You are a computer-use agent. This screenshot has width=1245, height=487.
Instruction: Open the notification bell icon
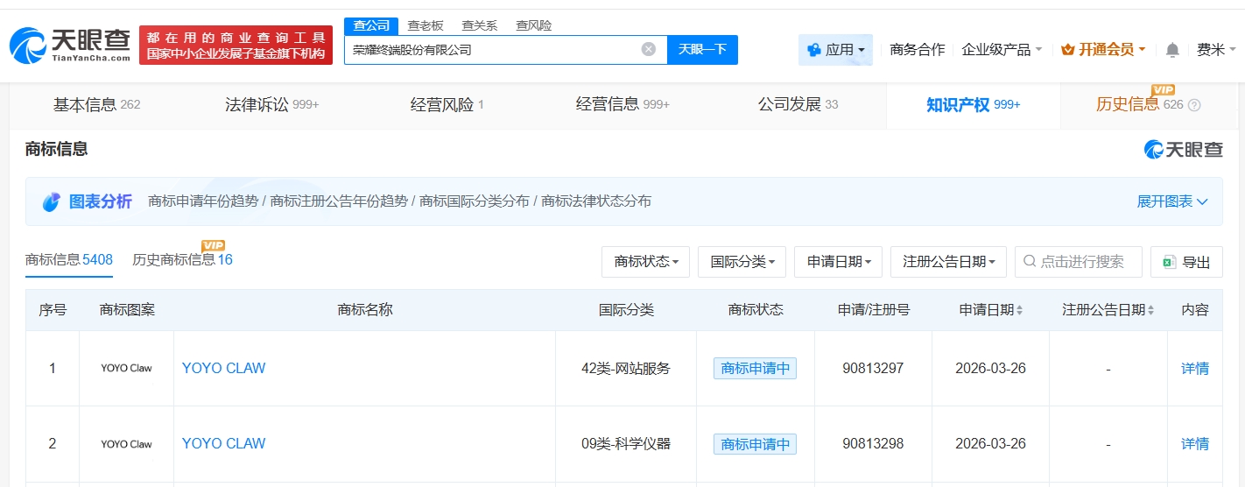[x=1172, y=50]
